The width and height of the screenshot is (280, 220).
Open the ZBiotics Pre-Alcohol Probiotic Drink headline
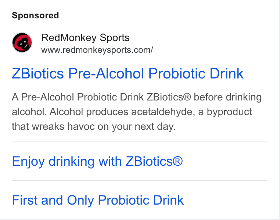pyautogui.click(x=128, y=73)
